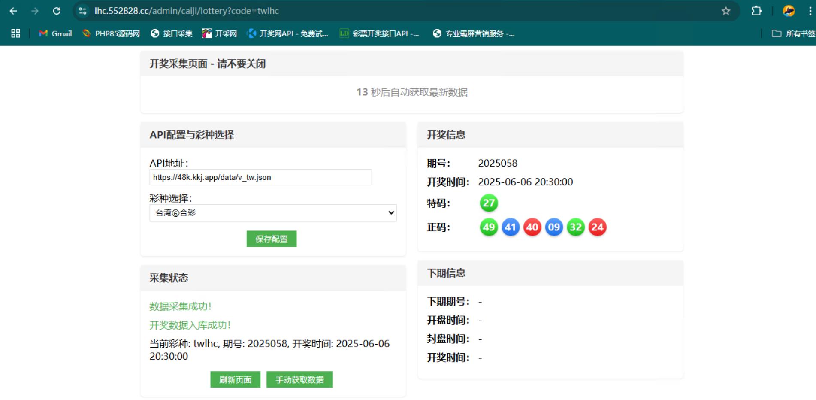The image size is (816, 400).
Task: Click the red 正码 ball 40
Action: pyautogui.click(x=532, y=227)
